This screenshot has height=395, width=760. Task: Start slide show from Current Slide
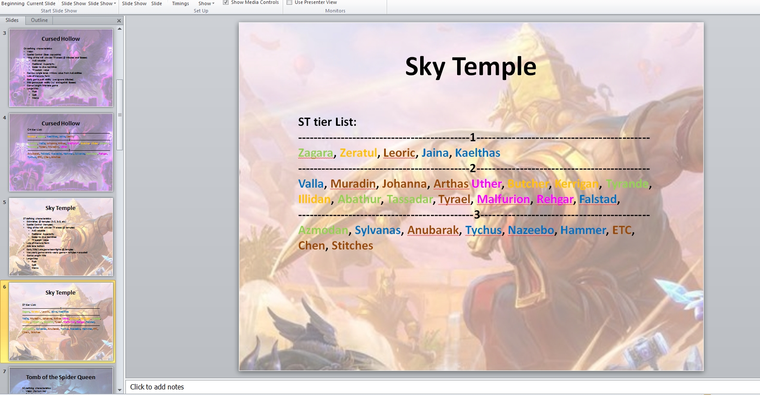(41, 3)
